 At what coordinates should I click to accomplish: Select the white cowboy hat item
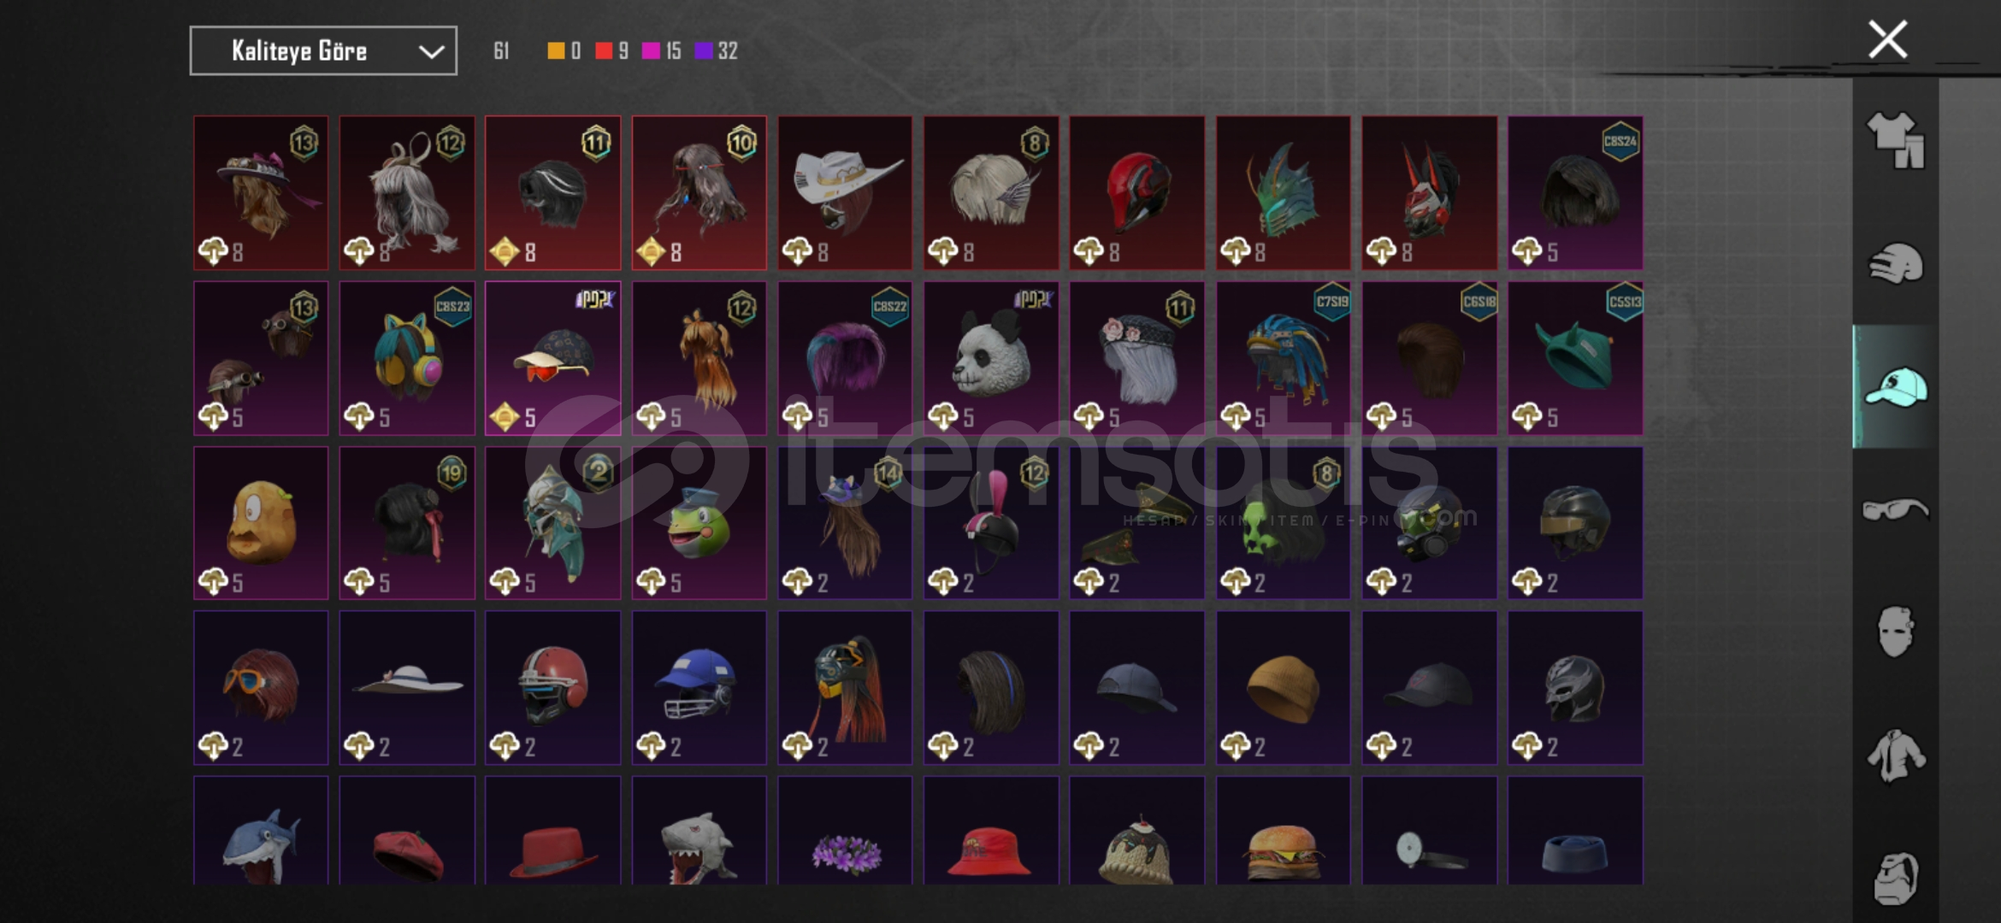[x=845, y=193]
